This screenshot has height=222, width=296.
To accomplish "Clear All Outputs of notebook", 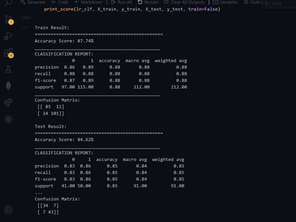I will tap(184, 2).
